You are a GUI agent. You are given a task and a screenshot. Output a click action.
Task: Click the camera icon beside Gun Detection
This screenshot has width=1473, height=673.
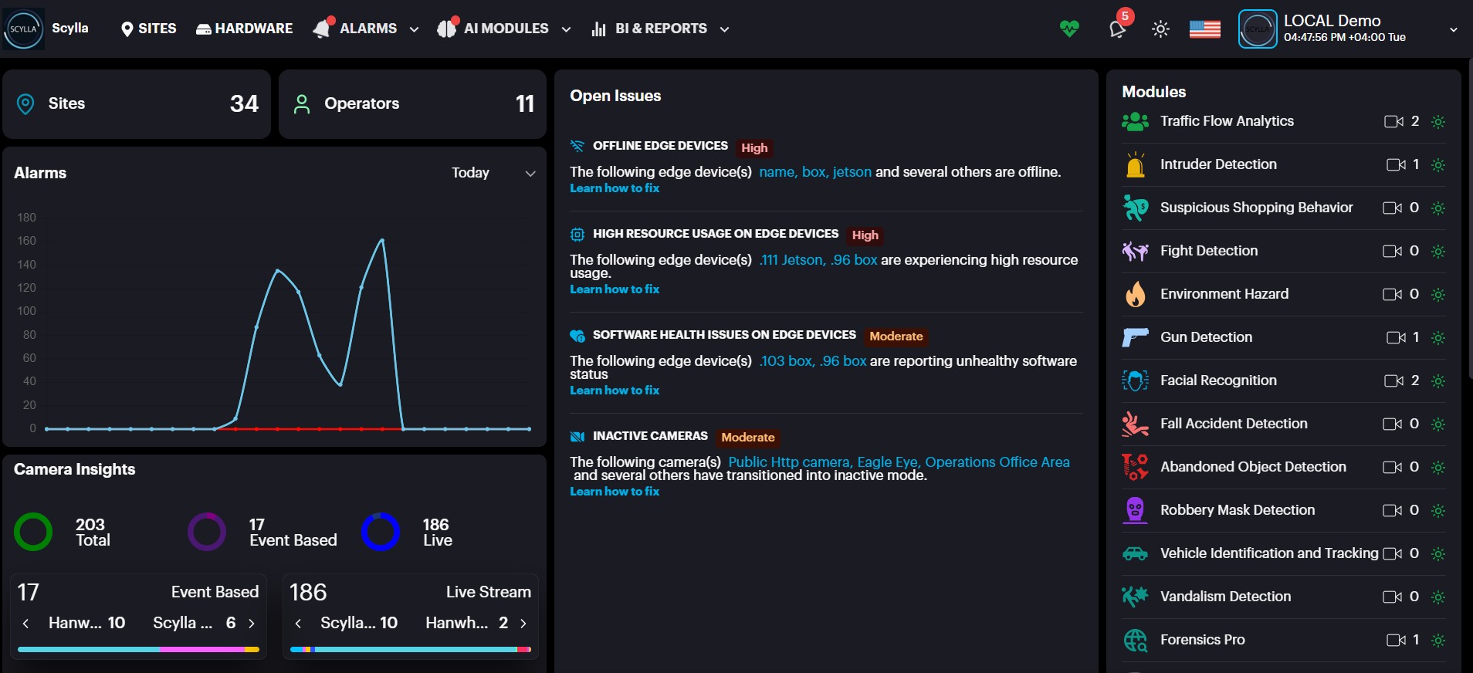(x=1396, y=338)
